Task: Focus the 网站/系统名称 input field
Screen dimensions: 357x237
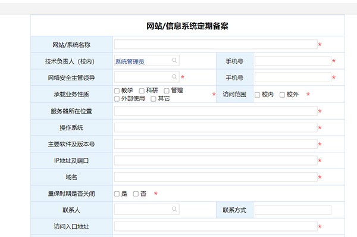Action: pos(216,44)
